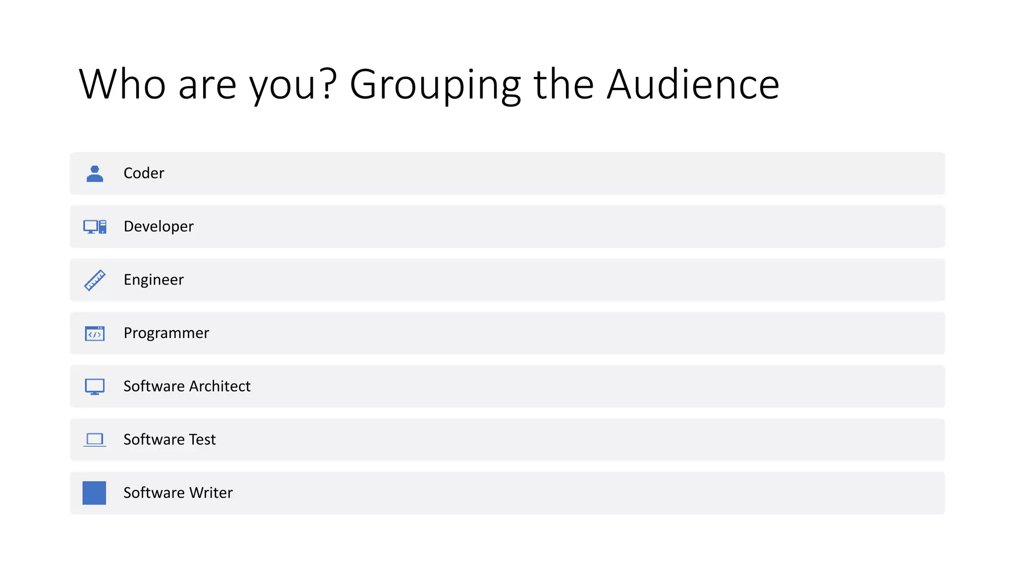Click the person icon beside Coder

(95, 173)
